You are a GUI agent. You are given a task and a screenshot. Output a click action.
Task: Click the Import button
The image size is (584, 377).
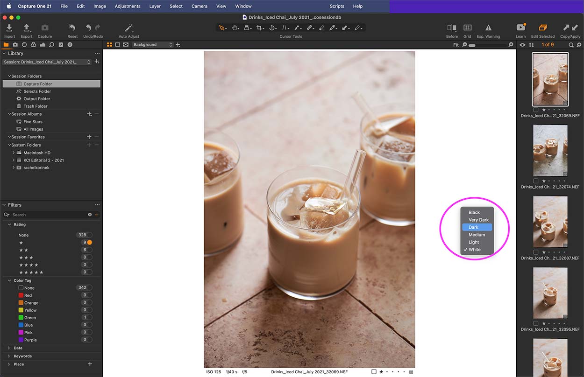9,29
